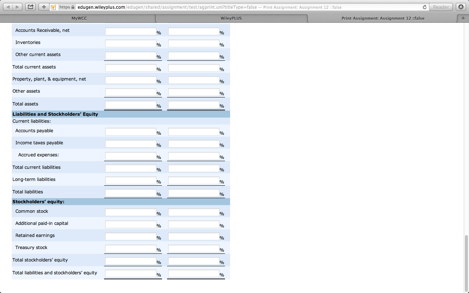Reload the page using the refresh icon

point(425,7)
